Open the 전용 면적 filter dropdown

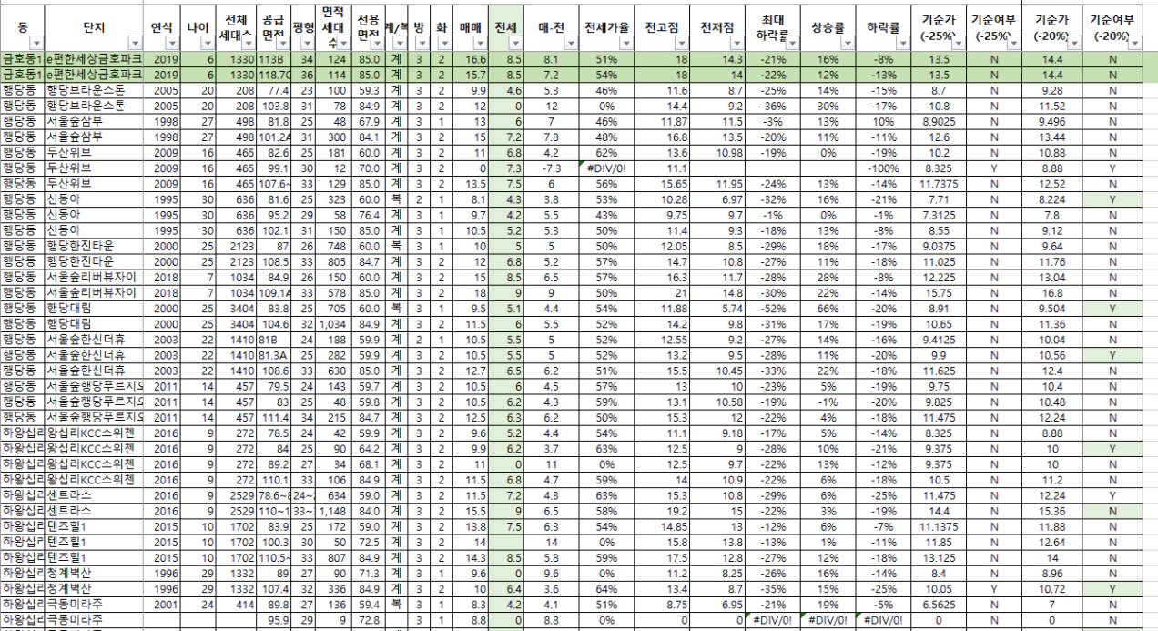[x=377, y=43]
